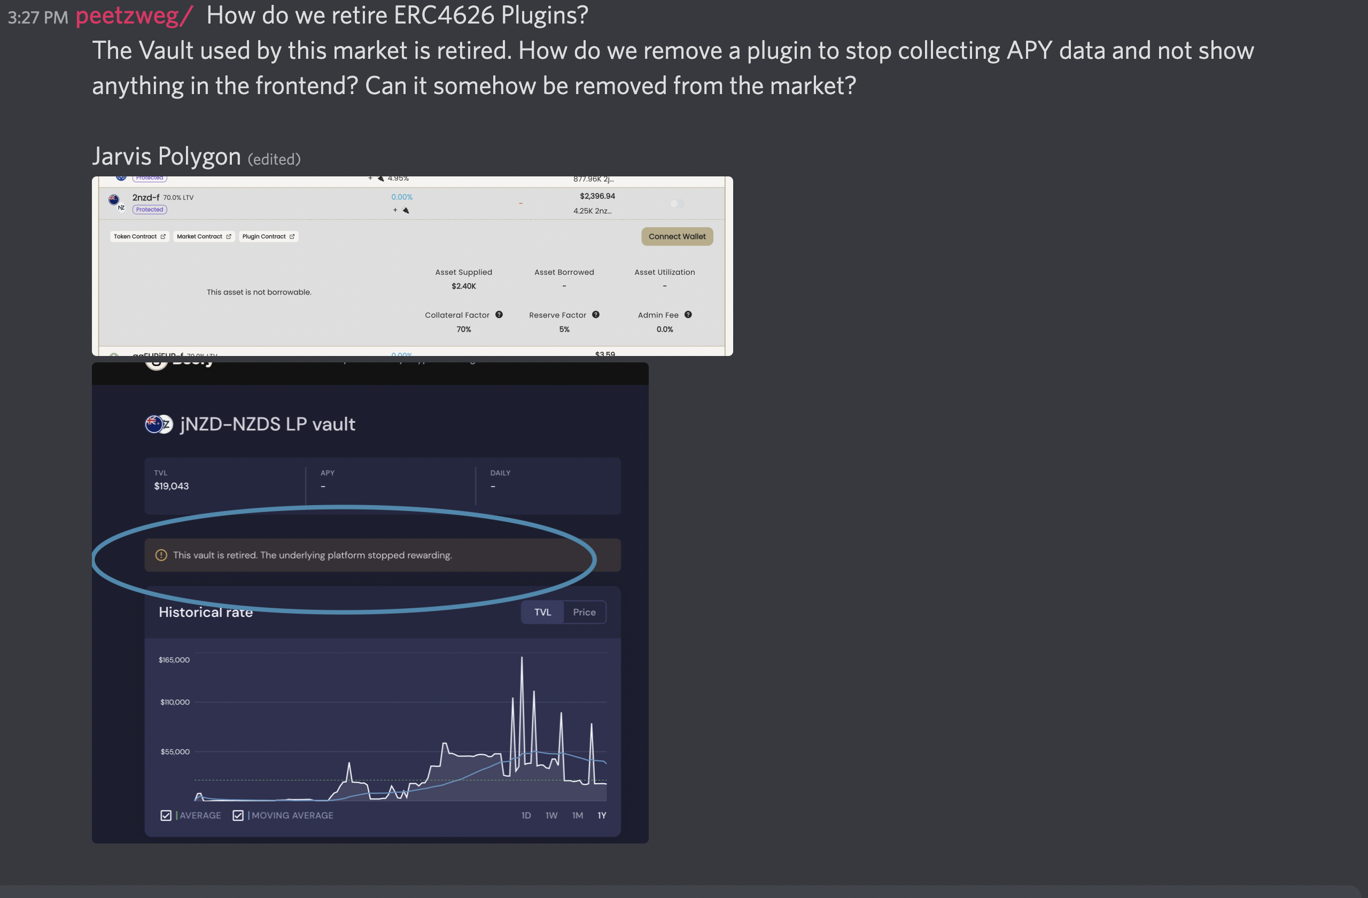Image resolution: width=1368 pixels, height=898 pixels.
Task: Click the Collateral Factor help icon
Action: tap(500, 315)
